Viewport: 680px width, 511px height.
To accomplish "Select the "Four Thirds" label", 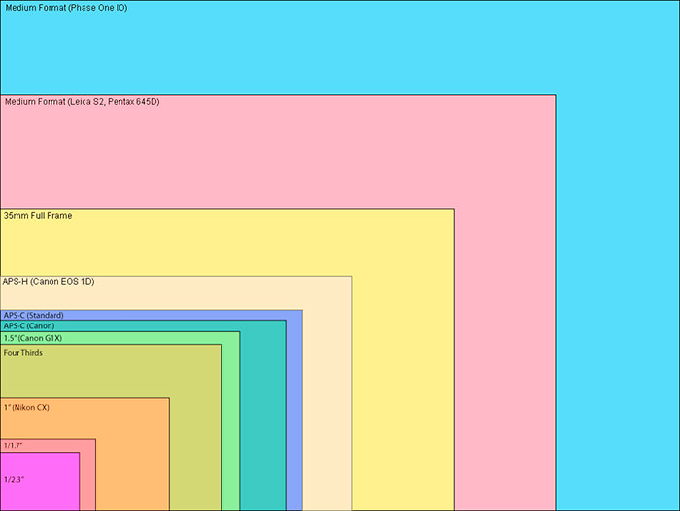I will (x=23, y=352).
